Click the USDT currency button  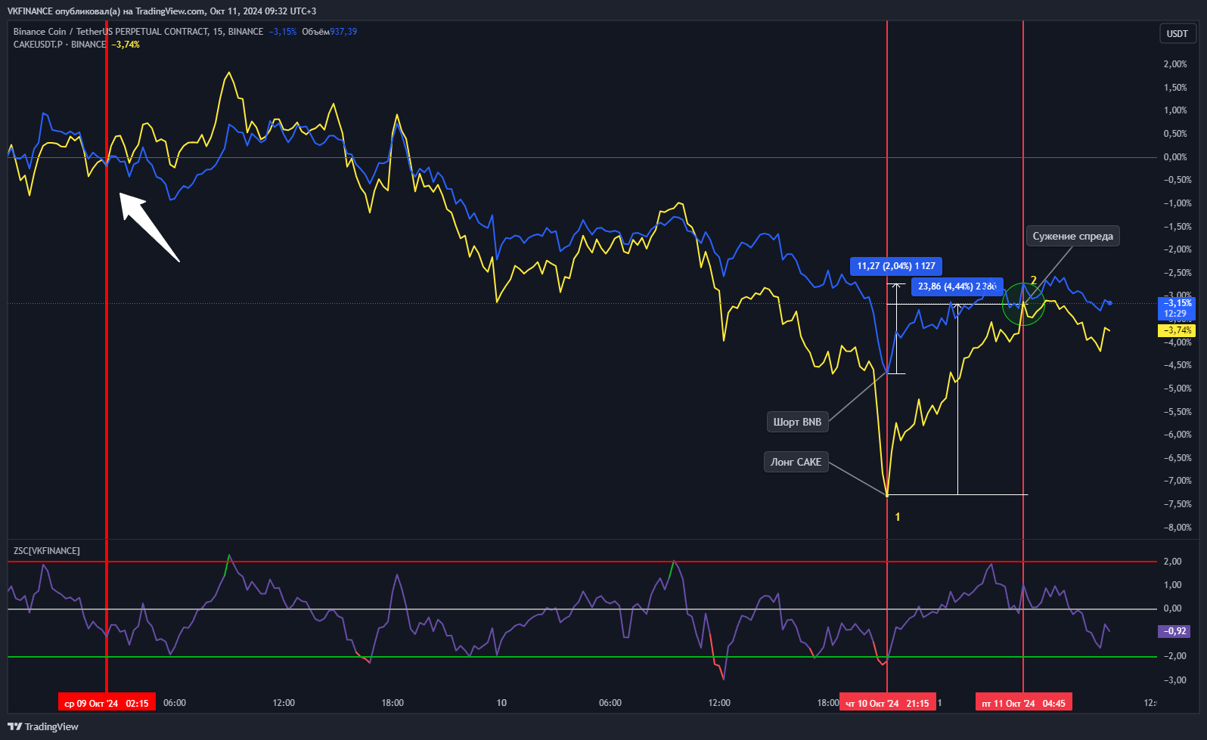tap(1177, 33)
